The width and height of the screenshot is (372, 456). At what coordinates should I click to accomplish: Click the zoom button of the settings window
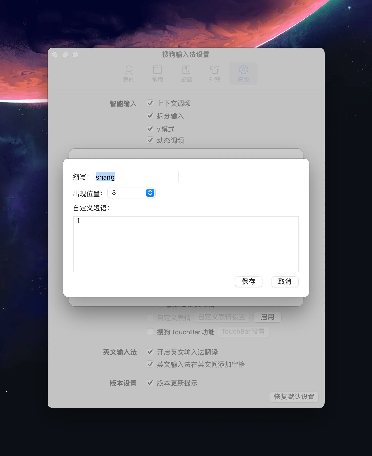(75, 55)
